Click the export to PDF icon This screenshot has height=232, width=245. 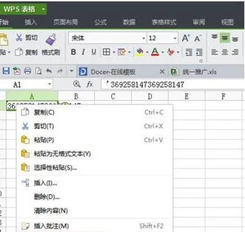pos(17,71)
